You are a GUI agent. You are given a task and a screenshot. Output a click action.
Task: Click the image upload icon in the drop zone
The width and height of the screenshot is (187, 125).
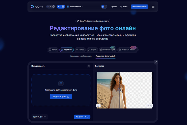(x=61, y=84)
